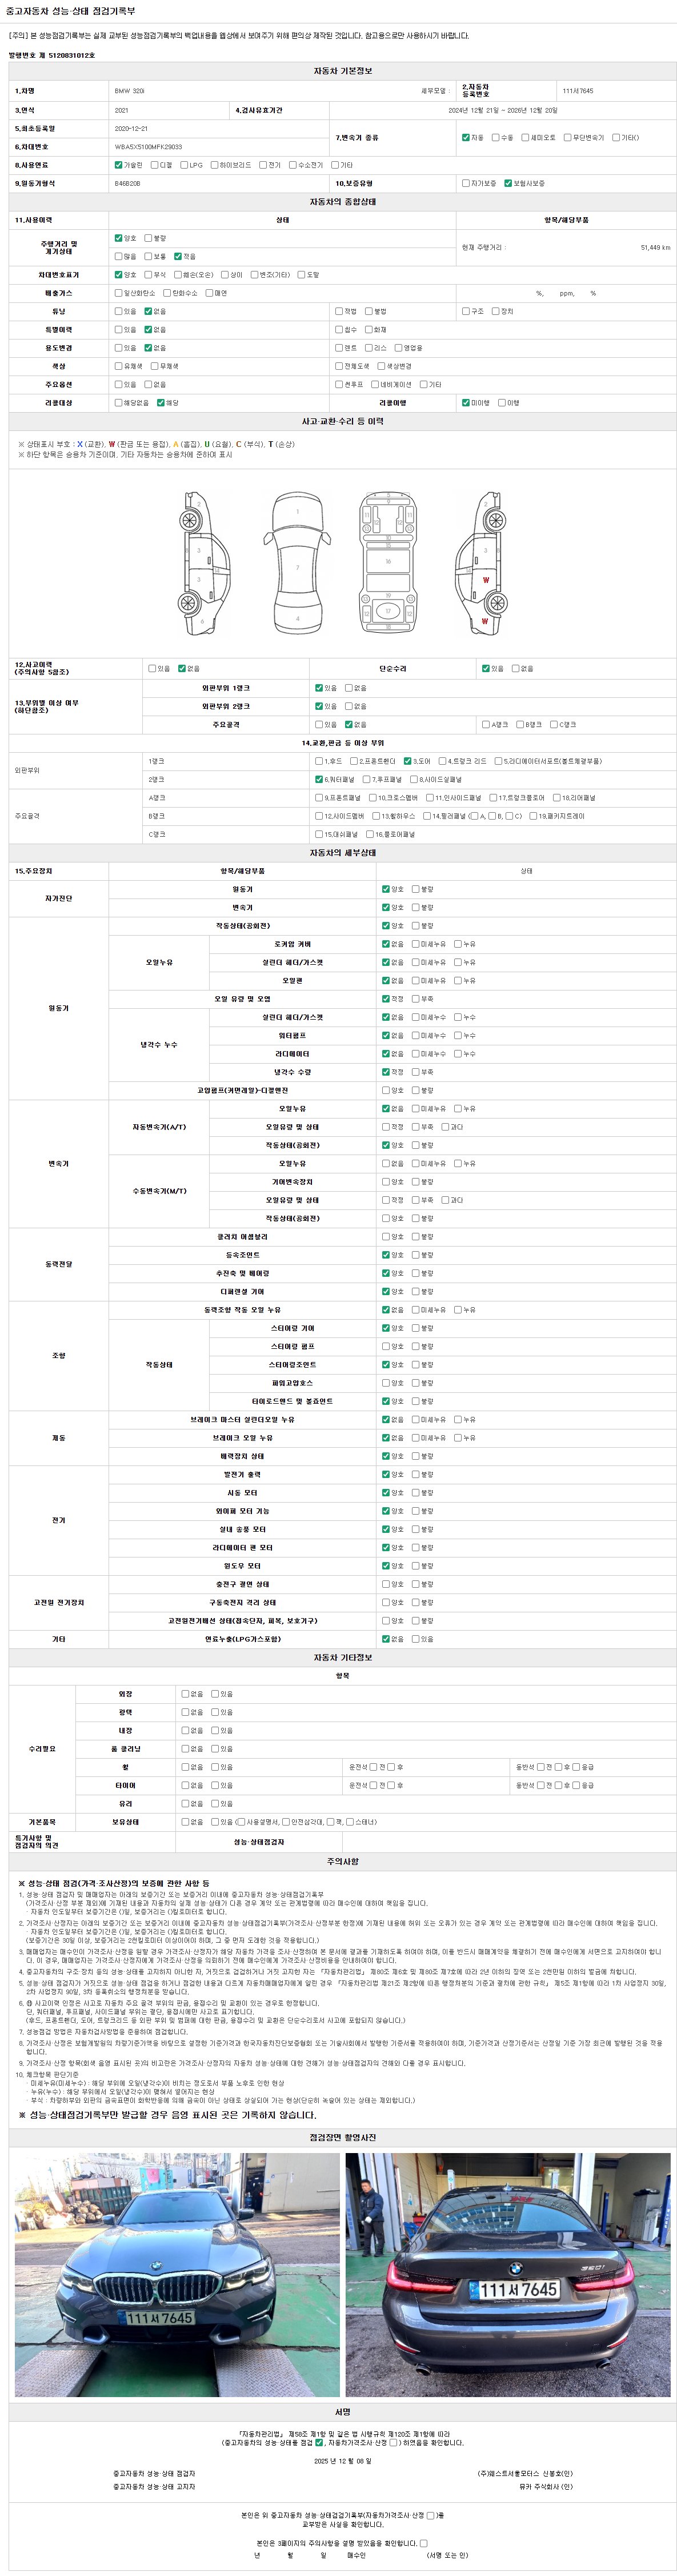Uncheck the 자동 transmission type checkbox

click(x=465, y=137)
